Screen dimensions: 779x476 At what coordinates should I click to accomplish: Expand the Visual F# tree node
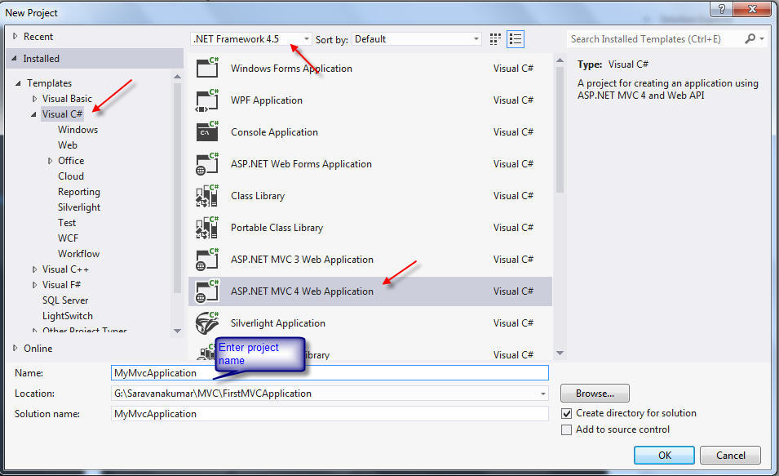pos(34,284)
